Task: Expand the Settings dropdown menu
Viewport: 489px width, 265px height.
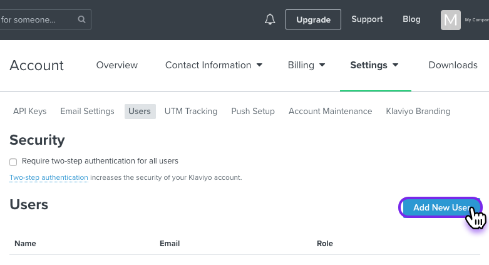Action: coord(374,65)
